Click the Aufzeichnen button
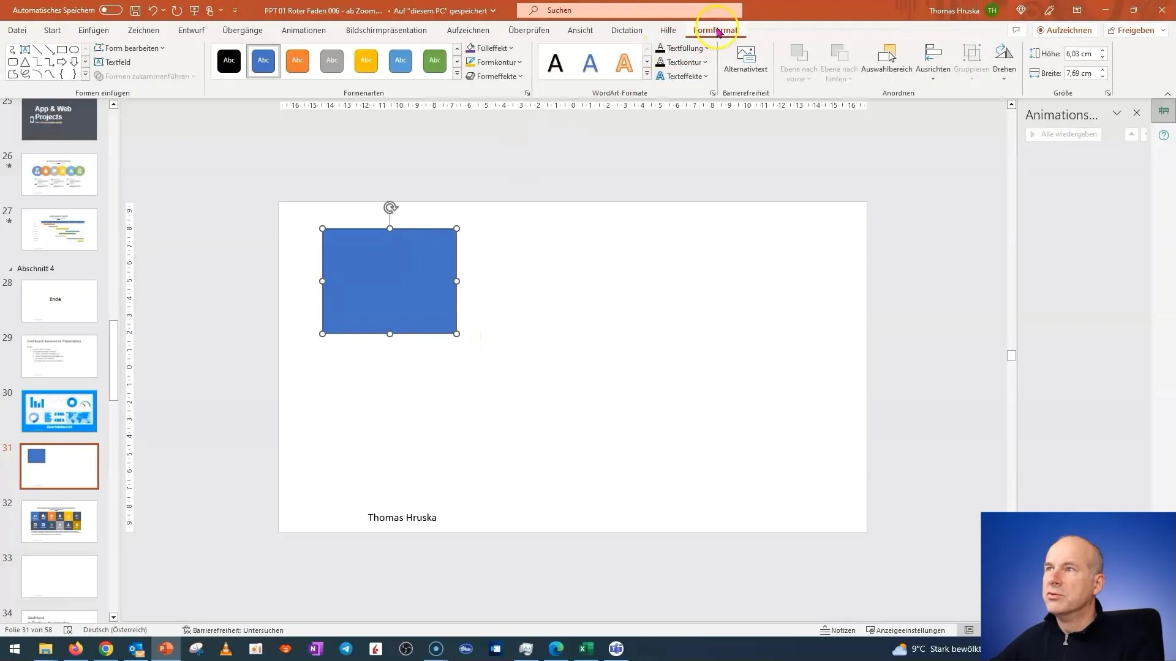1176x661 pixels. pyautogui.click(x=1065, y=30)
